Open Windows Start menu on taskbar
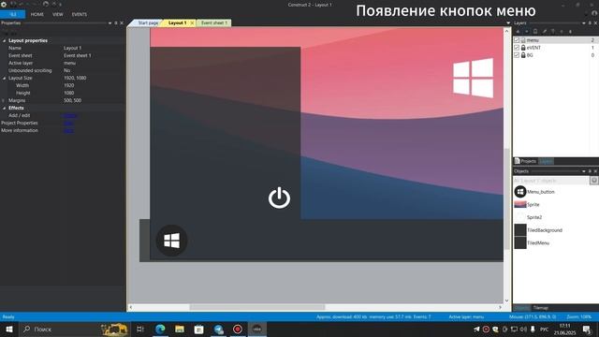Image resolution: width=599 pixels, height=337 pixels. click(x=9, y=329)
